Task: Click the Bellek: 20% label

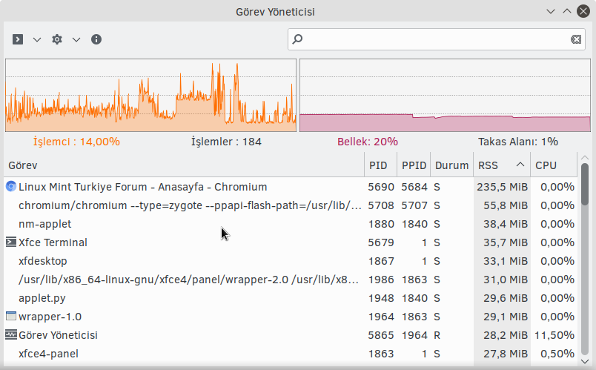Action: pos(368,142)
